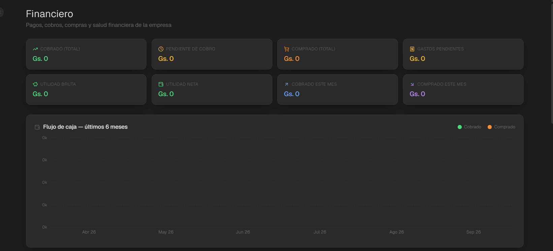The height and width of the screenshot is (251, 553).
Task: Click the "COMPRADO ESTE MES" card label
Action: click(442, 84)
